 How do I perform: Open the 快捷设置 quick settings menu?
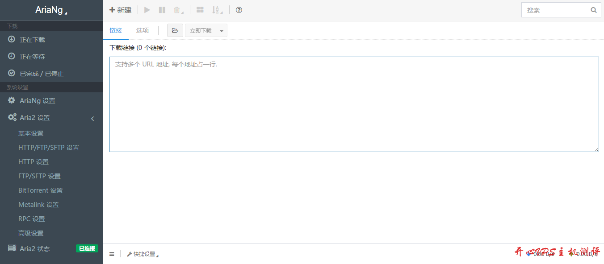coord(143,254)
